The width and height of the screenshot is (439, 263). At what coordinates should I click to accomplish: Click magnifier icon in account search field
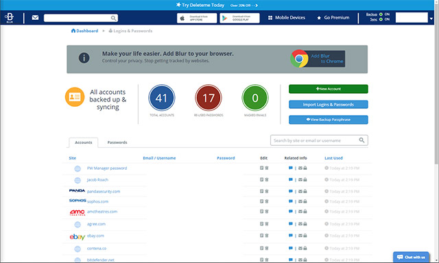point(361,140)
